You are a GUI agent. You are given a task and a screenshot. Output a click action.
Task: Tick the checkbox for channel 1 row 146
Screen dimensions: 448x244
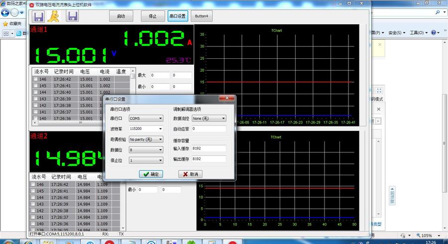(x=35, y=79)
